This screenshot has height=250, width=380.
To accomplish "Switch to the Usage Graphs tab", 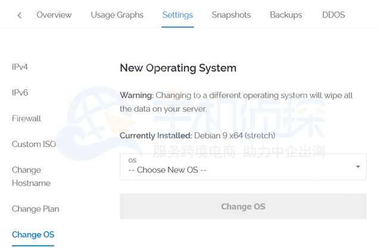I will pos(117,15).
